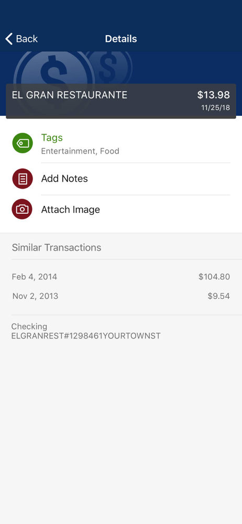Go back using the Back label
The height and width of the screenshot is (524, 242).
pos(27,39)
